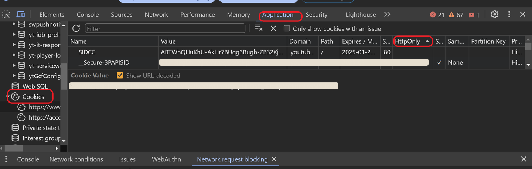Collapse the Cookies tree section
This screenshot has height=169, width=532.
(x=8, y=97)
